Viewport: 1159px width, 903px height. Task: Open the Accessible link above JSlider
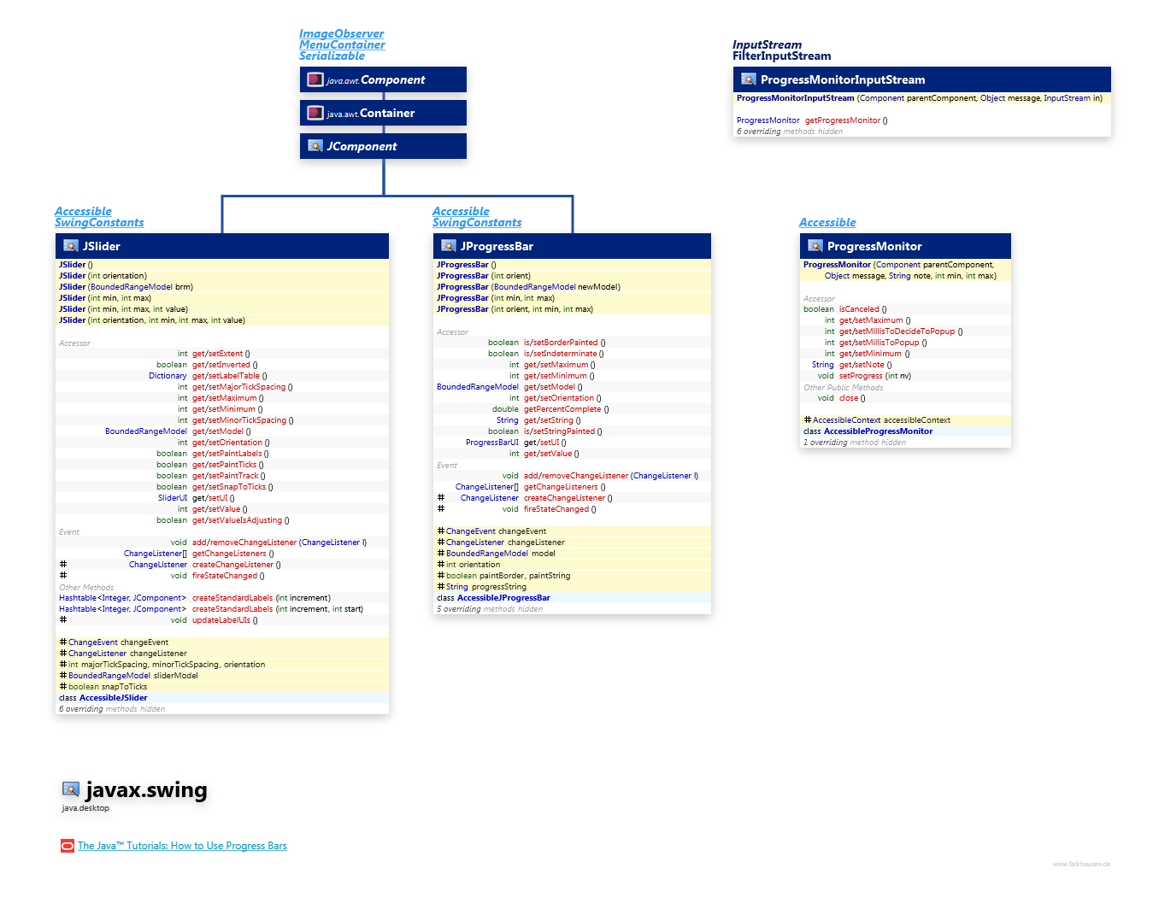tap(83, 212)
